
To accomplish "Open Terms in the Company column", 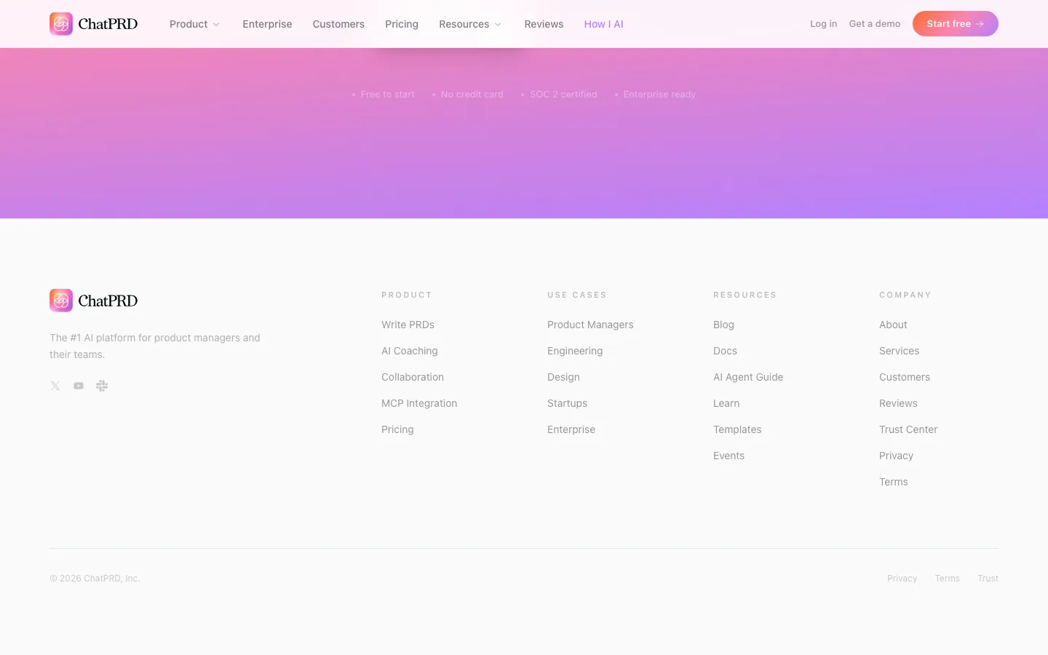I will coord(893,482).
